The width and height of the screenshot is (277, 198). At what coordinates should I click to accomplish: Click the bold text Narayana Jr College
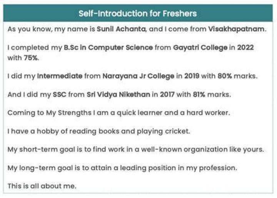click(138, 76)
